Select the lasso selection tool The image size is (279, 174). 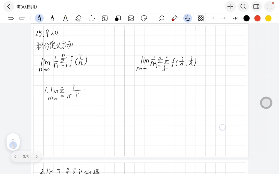(x=91, y=18)
